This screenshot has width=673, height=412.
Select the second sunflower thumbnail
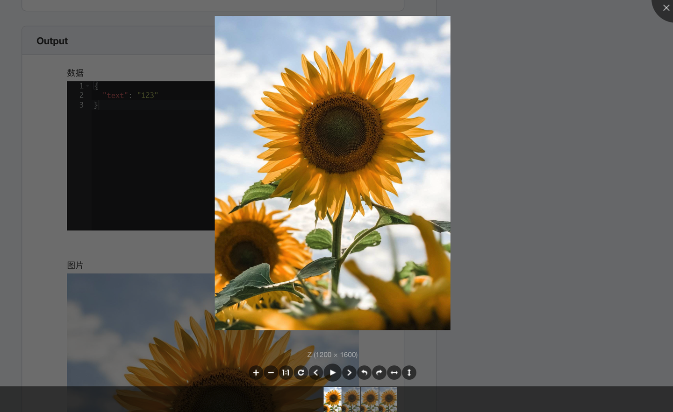pyautogui.click(x=351, y=399)
